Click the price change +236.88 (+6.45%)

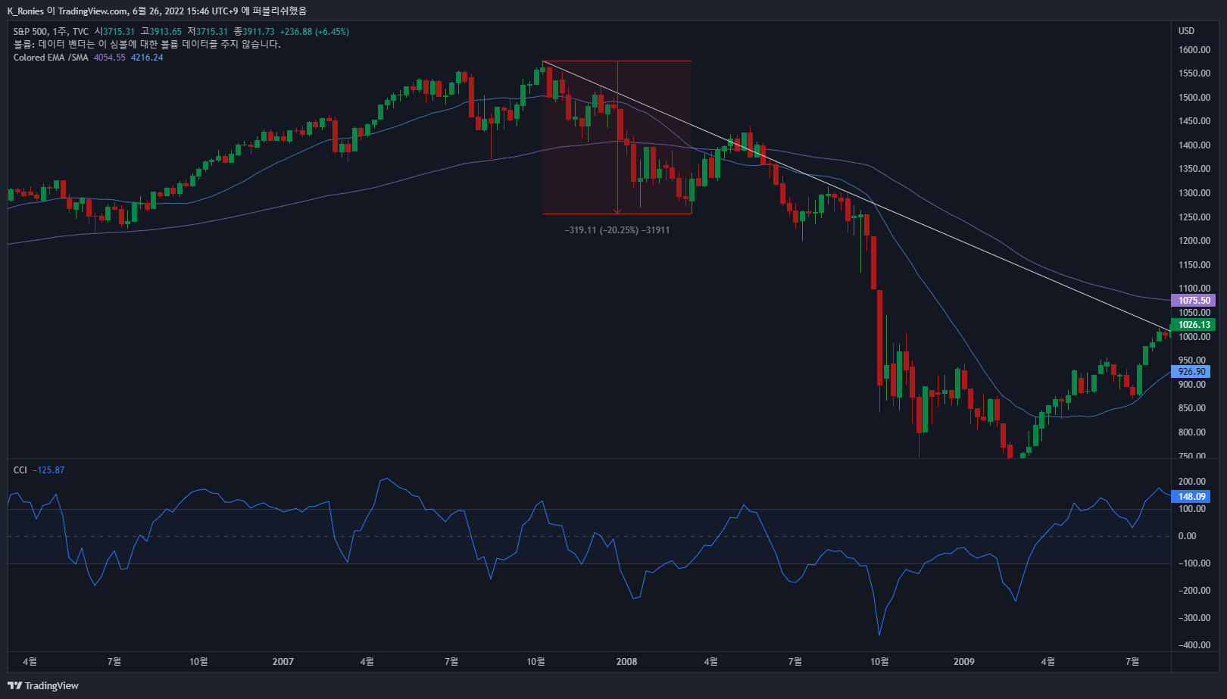pyautogui.click(x=314, y=32)
